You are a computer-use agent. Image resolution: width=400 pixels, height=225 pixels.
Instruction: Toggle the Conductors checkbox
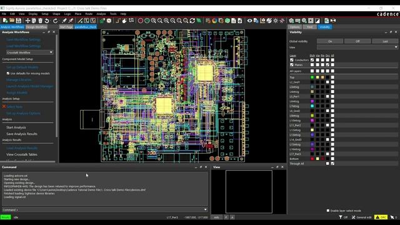tap(292, 60)
